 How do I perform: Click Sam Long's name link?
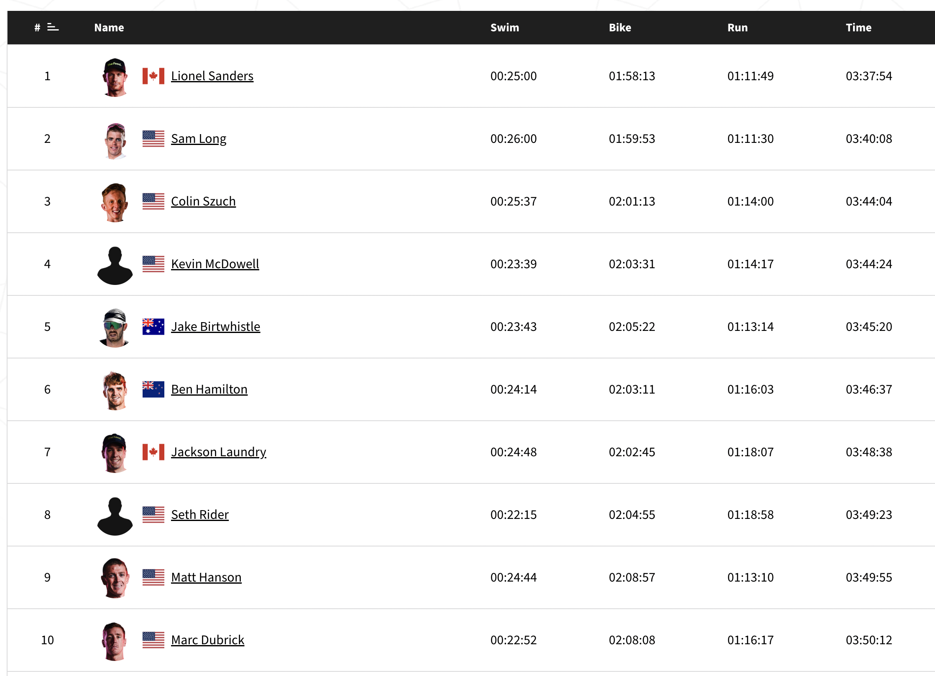pos(199,139)
